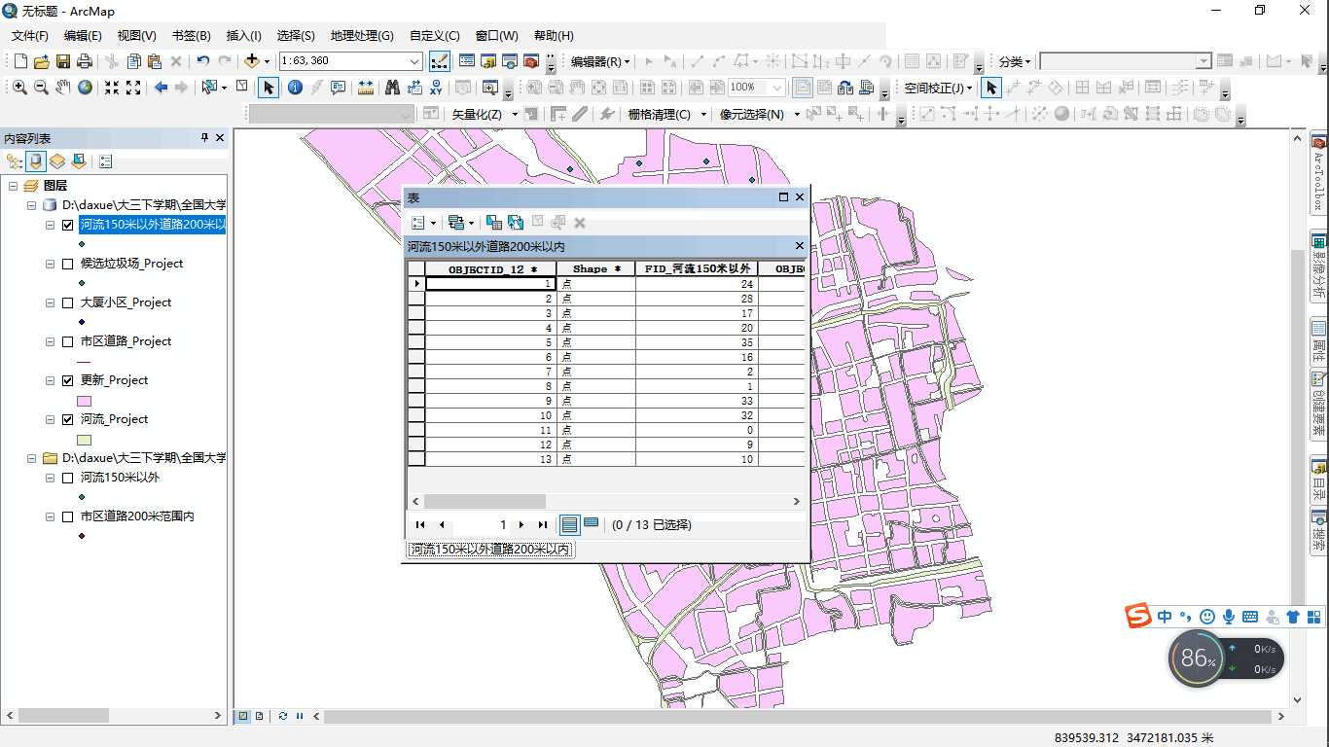Zoom to full extent with globe icon

point(85,88)
